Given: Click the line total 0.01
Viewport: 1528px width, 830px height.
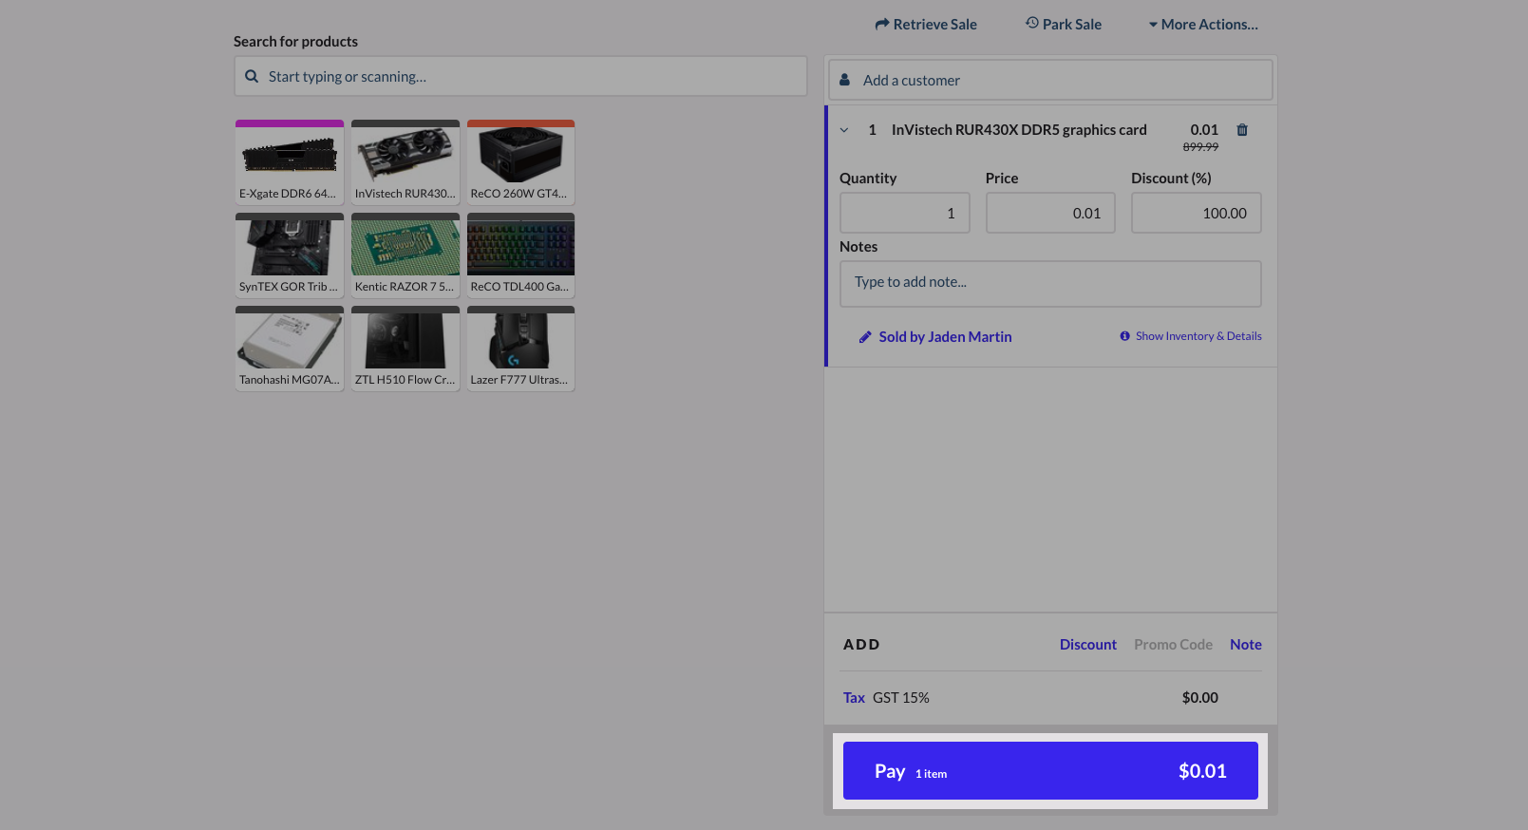Looking at the screenshot, I should (x=1204, y=130).
